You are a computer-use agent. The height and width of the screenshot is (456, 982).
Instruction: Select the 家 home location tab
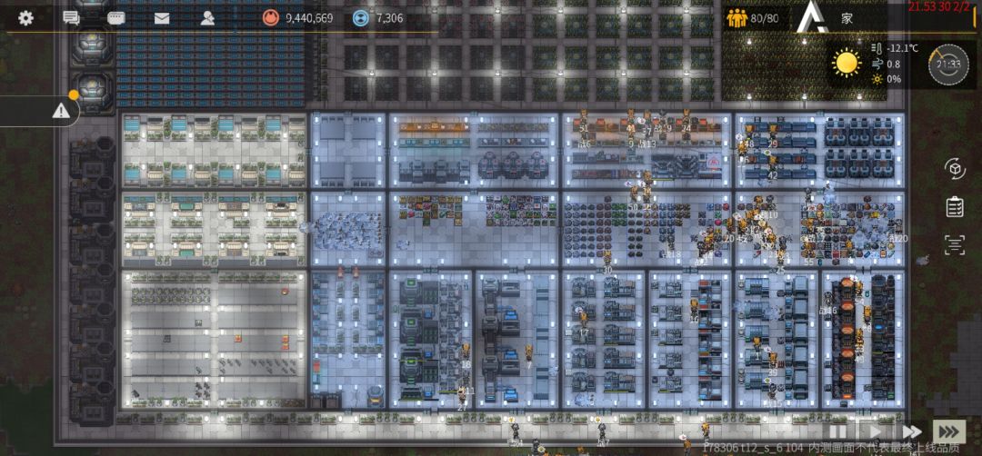[847, 19]
